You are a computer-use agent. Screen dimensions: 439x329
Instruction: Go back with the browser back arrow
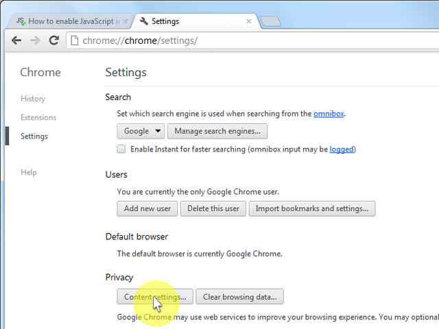point(16,40)
